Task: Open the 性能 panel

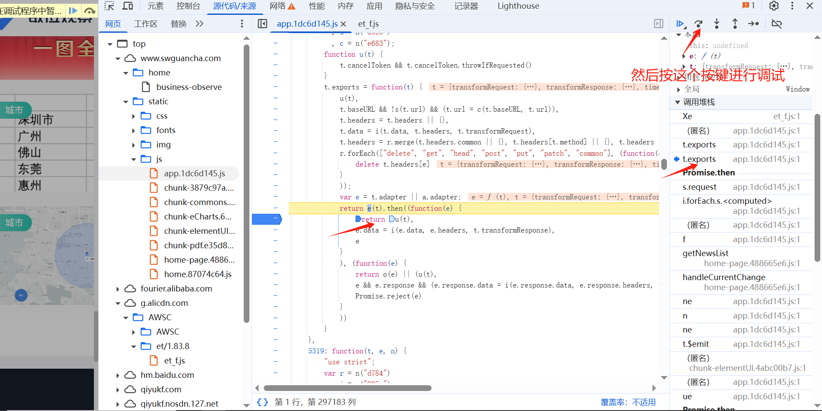Action: [317, 6]
